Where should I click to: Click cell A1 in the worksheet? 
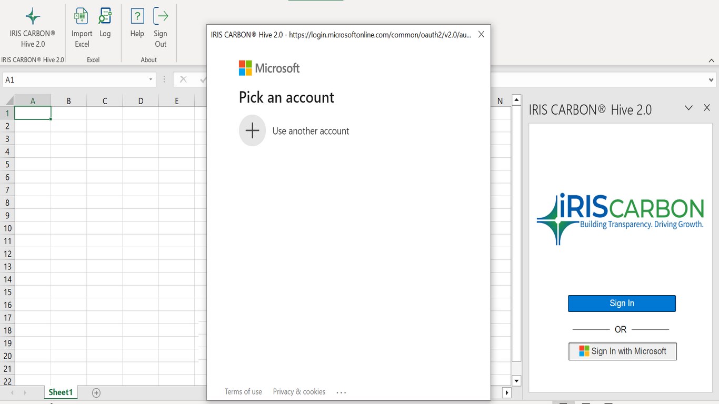click(33, 113)
